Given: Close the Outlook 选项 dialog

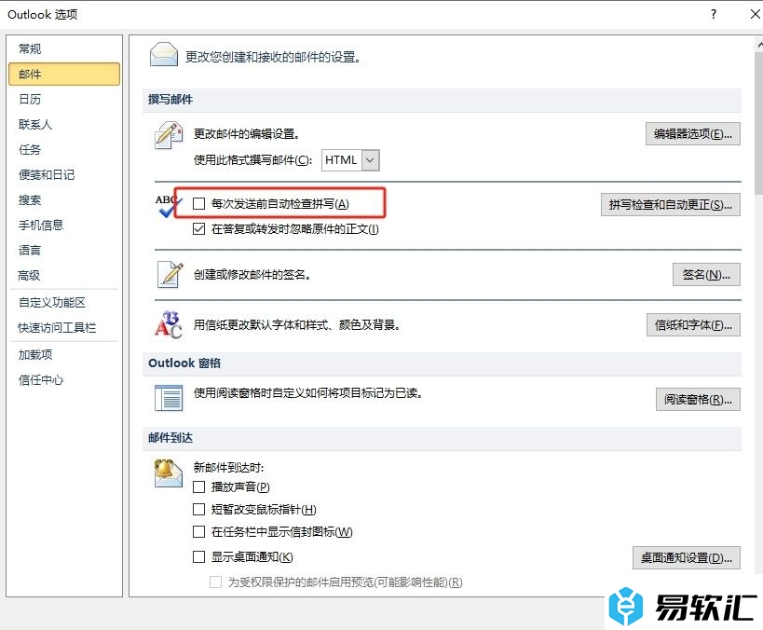Looking at the screenshot, I should (x=755, y=14).
